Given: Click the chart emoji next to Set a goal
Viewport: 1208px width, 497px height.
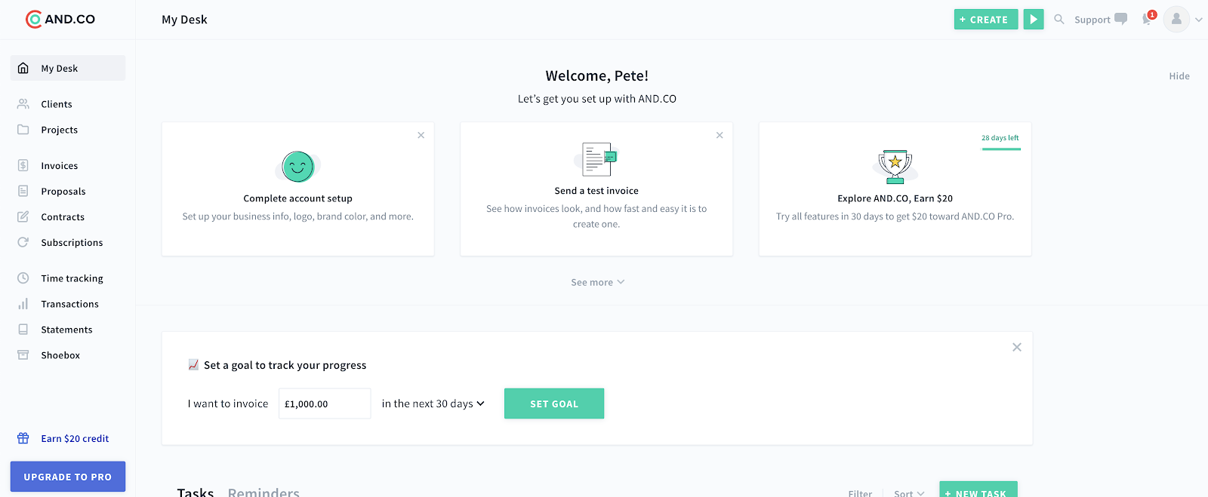Looking at the screenshot, I should click(193, 365).
